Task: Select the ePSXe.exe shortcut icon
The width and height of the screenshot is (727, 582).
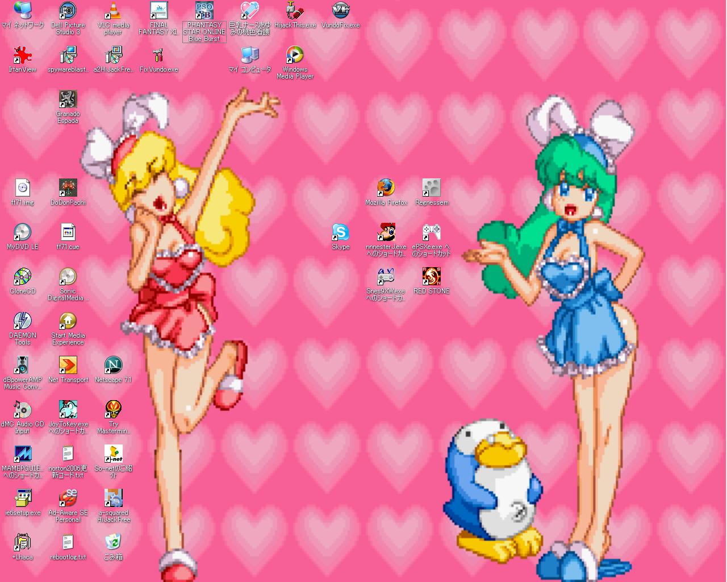Action: pyautogui.click(x=432, y=232)
